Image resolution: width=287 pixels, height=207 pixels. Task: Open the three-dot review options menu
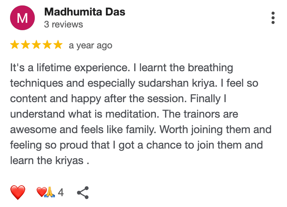273,18
